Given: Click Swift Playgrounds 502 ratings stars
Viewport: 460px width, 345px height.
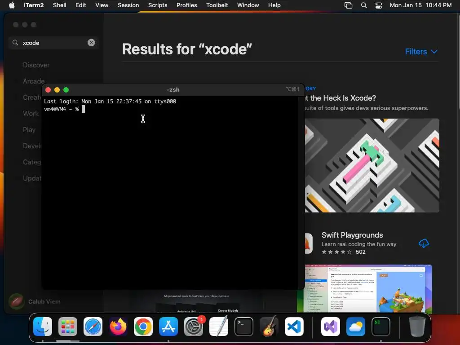Looking at the screenshot, I should click(x=336, y=252).
